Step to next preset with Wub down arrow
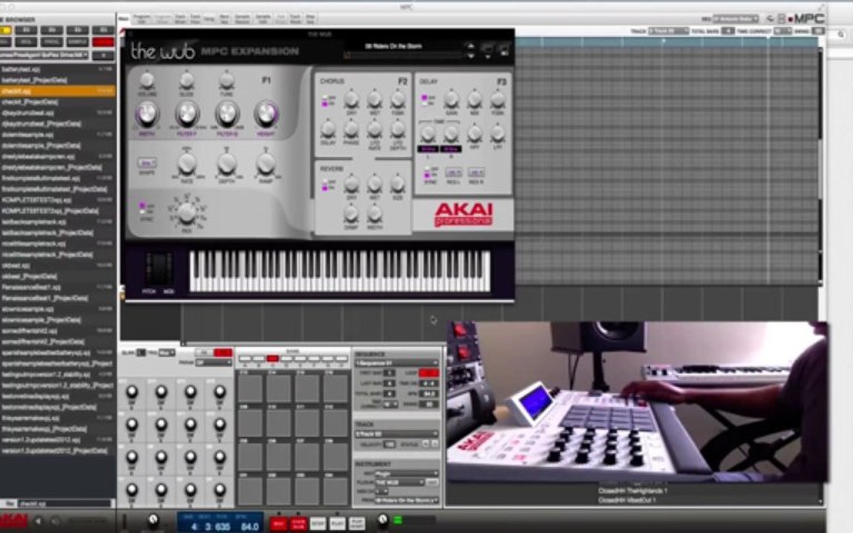This screenshot has width=853, height=533. 471,55
